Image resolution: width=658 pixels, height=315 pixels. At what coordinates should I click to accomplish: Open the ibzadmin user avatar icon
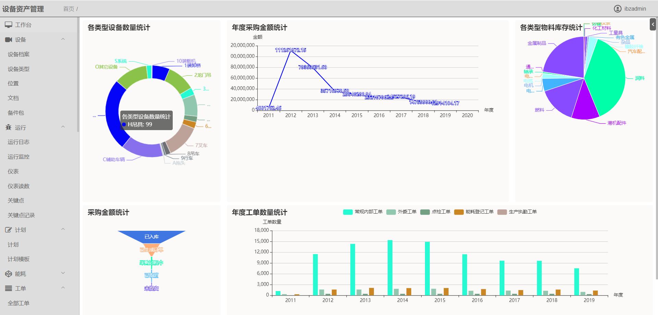tap(618, 9)
